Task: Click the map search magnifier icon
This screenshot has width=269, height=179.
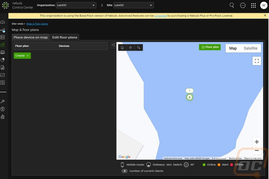Action: click(139, 48)
